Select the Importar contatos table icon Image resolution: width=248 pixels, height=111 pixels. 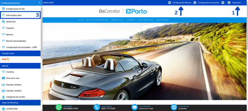3,91
